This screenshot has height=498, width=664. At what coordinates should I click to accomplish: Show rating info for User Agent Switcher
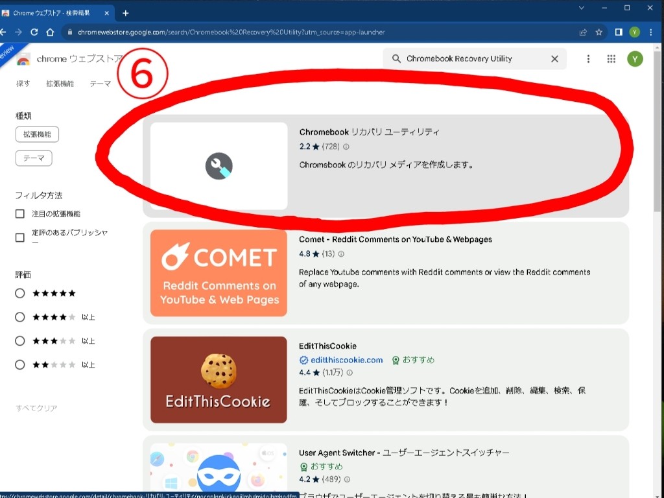pyautogui.click(x=347, y=479)
